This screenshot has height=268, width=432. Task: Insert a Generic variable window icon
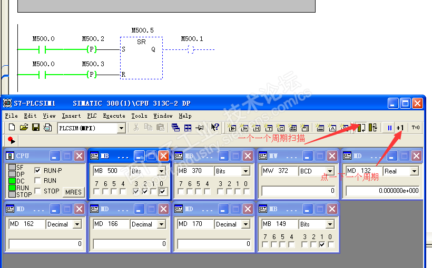tap(292, 128)
